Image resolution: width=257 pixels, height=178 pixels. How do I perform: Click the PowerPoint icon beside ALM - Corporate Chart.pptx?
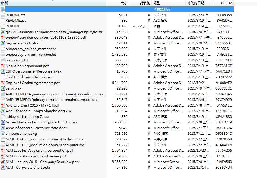tap(3, 168)
